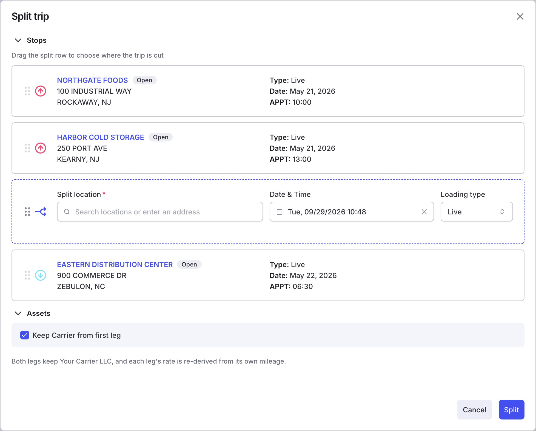This screenshot has height=431, width=536.
Task: Close the Split trip dialog
Action: (x=520, y=16)
